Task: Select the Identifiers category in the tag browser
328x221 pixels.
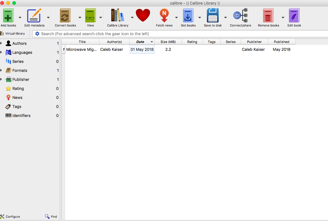Action: pos(30,115)
